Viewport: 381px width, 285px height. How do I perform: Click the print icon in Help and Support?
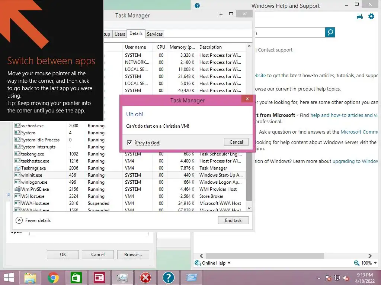tap(360, 16)
